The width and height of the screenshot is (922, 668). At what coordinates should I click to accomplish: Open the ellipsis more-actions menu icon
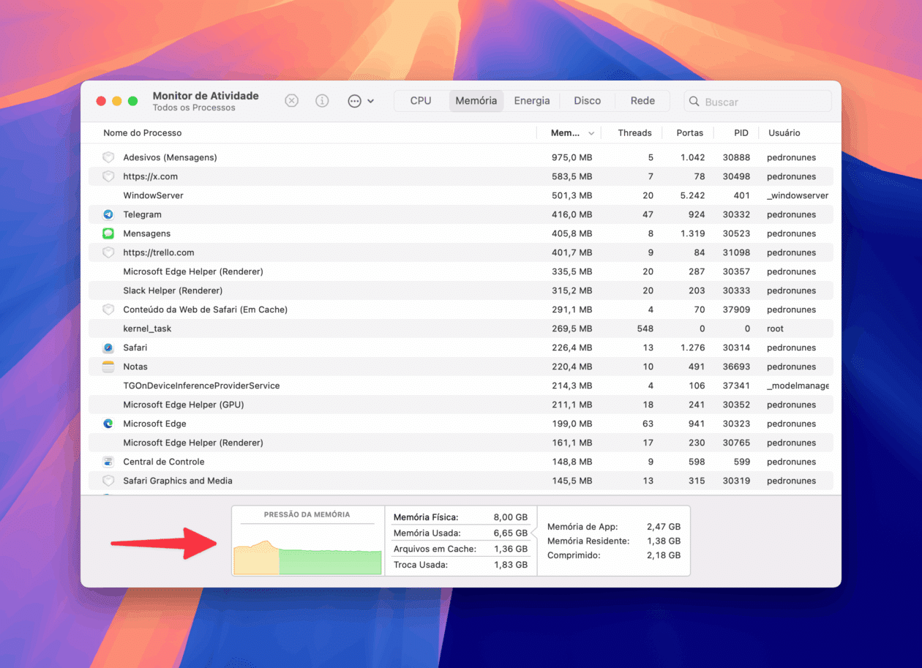360,101
